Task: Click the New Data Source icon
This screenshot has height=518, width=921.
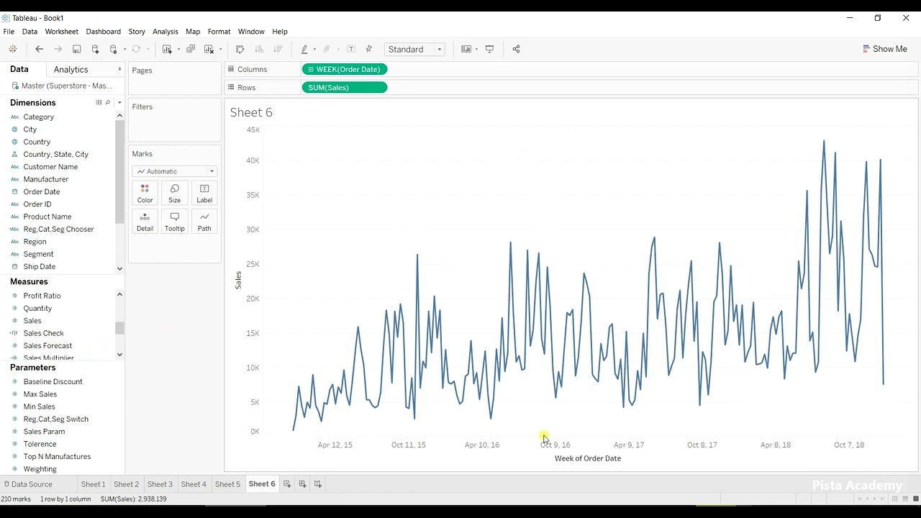Action: point(95,49)
